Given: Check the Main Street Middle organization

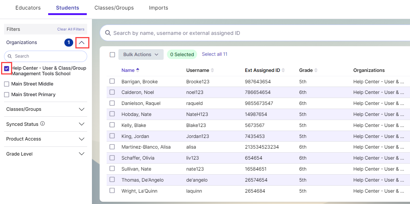Looking at the screenshot, I should coord(7,84).
